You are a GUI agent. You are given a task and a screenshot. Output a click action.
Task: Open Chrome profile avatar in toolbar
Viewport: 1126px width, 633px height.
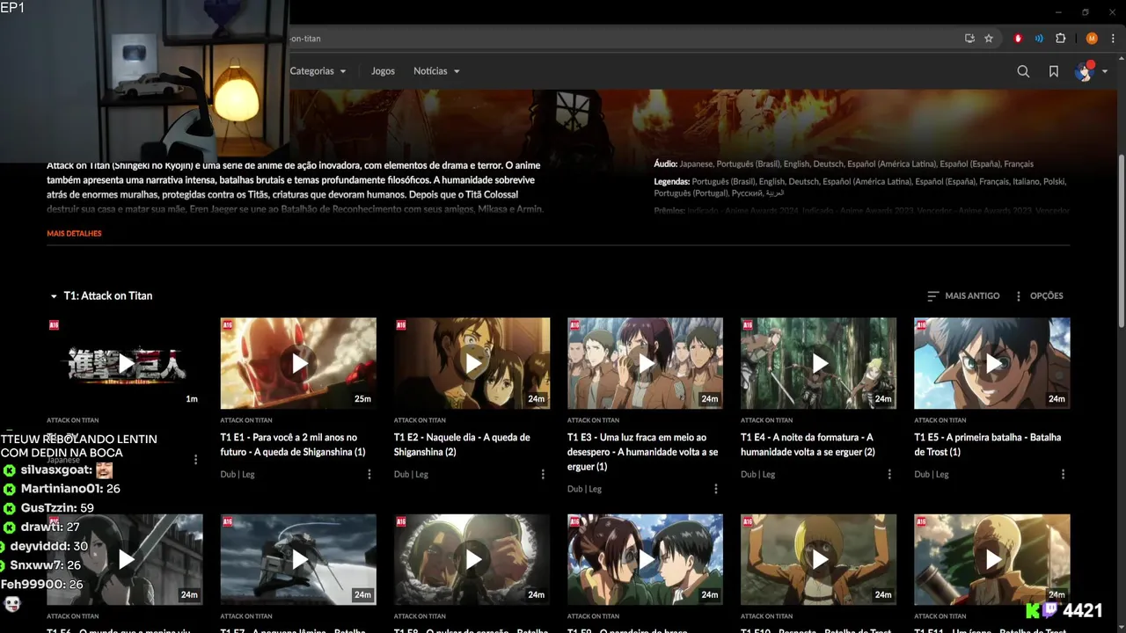pyautogui.click(x=1092, y=39)
